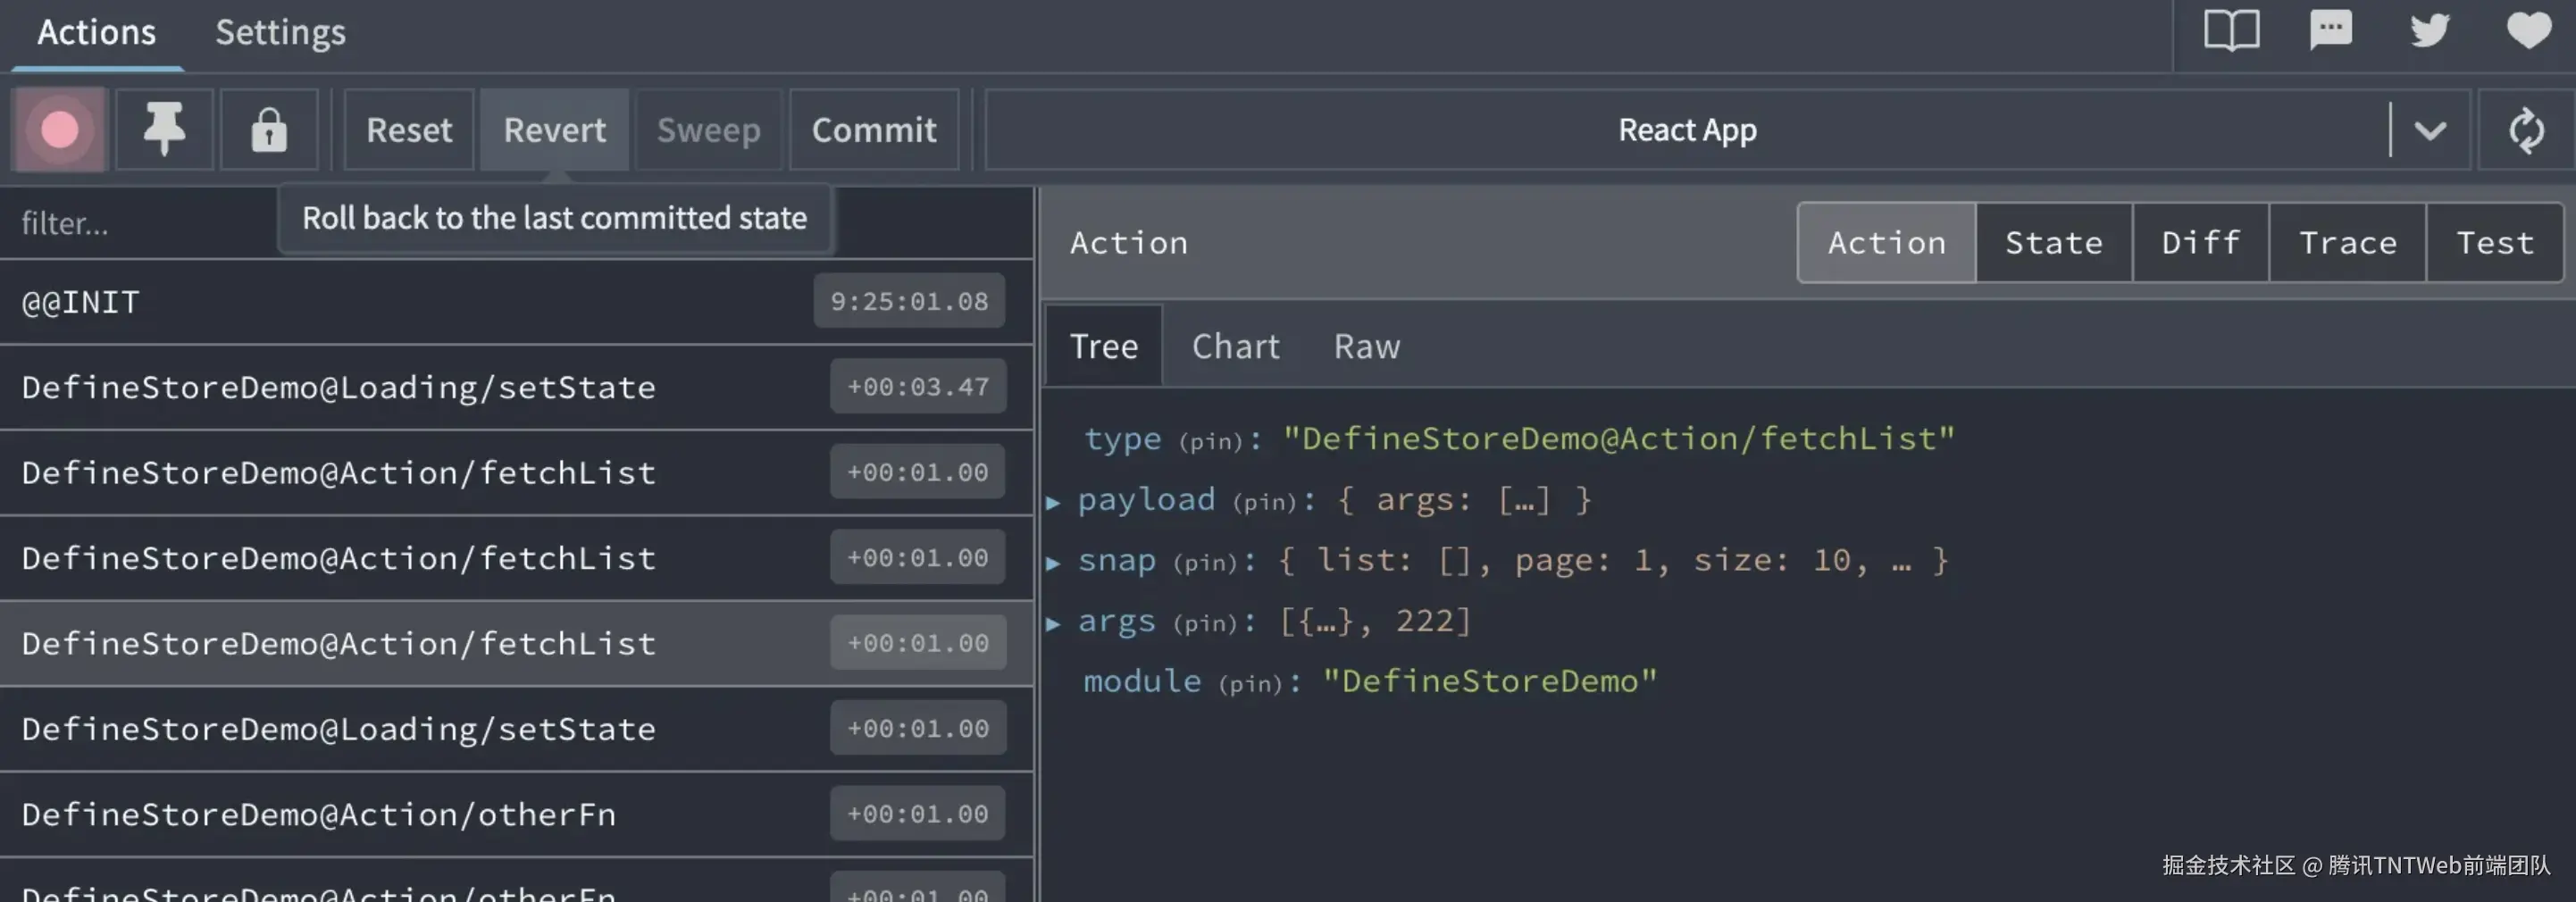The image size is (2576, 902).
Task: Click the Revert button
Action: (x=554, y=130)
